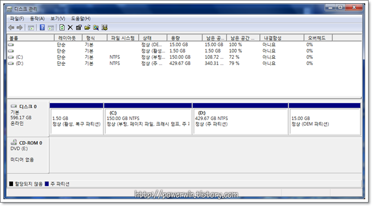372x206 pixels.
Task: Click the blue 주 파티션 legend swatch
Action: tap(47, 184)
